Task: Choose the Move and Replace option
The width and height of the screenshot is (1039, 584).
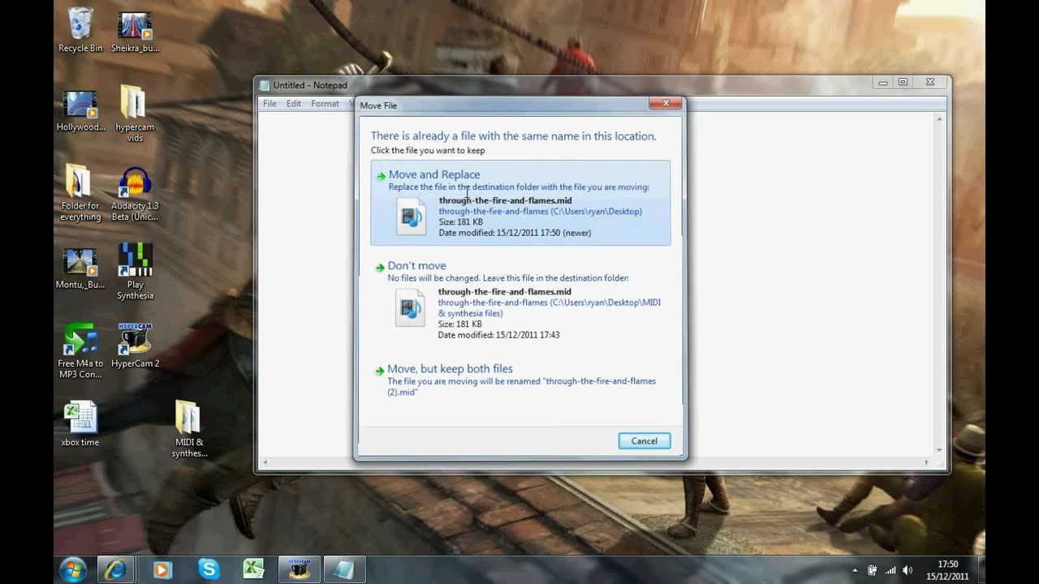Action: (520, 203)
